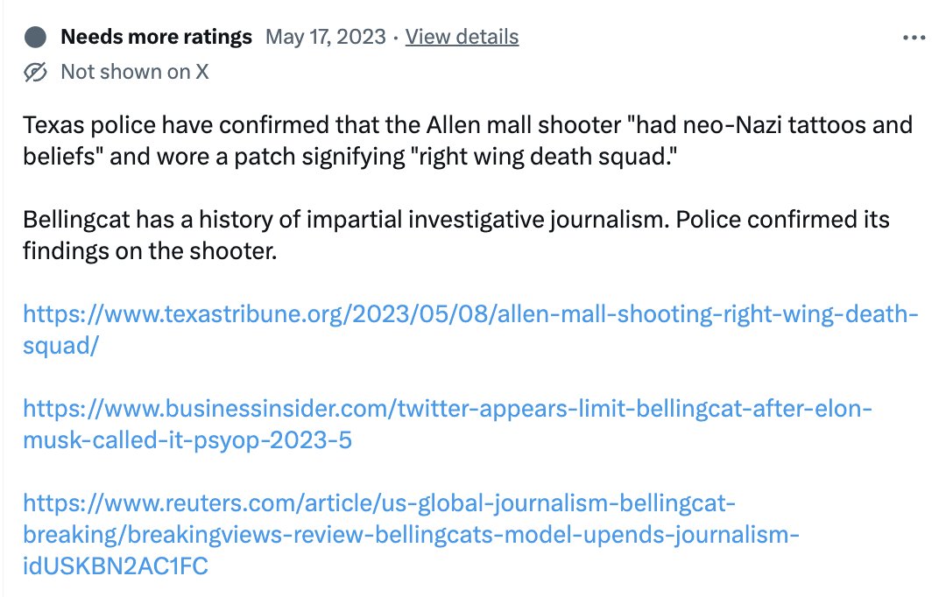Click the crossed-out eye visibility icon

[x=35, y=73]
